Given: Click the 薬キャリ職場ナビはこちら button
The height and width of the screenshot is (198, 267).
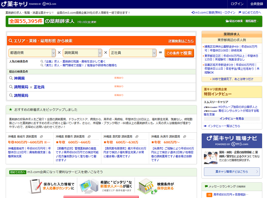Looking at the screenshot, I should [232, 172].
